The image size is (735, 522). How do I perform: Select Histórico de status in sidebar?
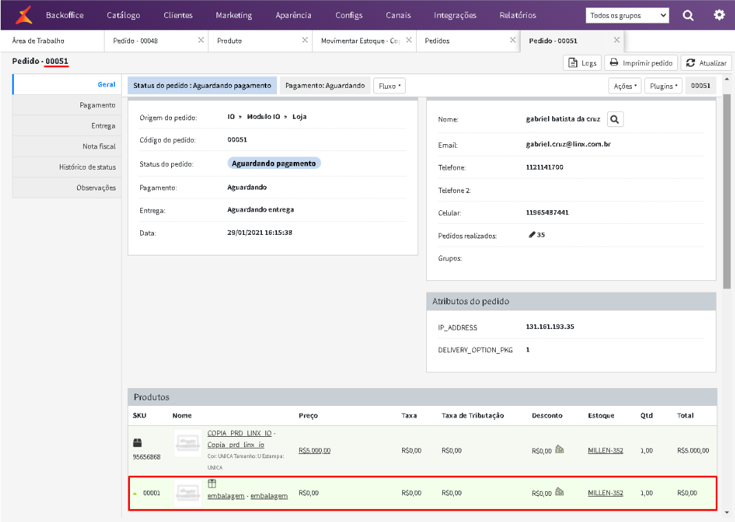(x=87, y=167)
